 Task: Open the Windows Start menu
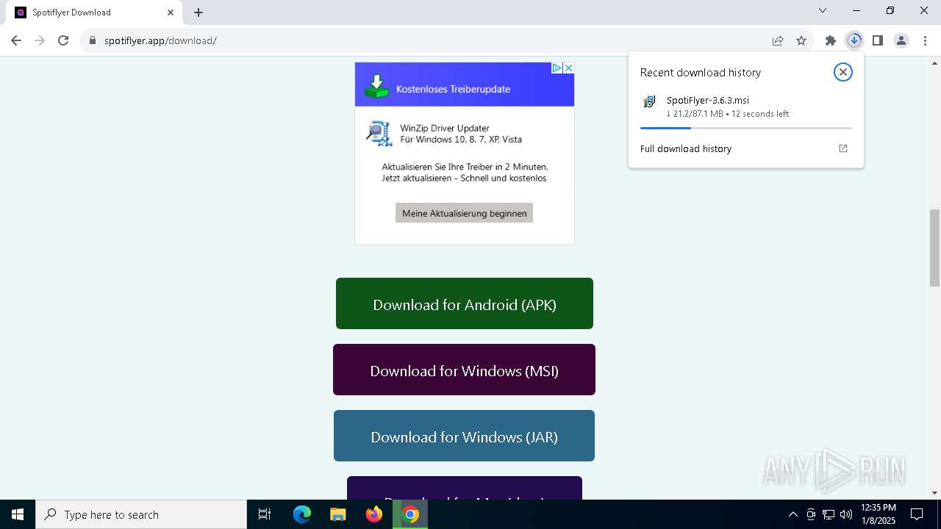pos(18,514)
